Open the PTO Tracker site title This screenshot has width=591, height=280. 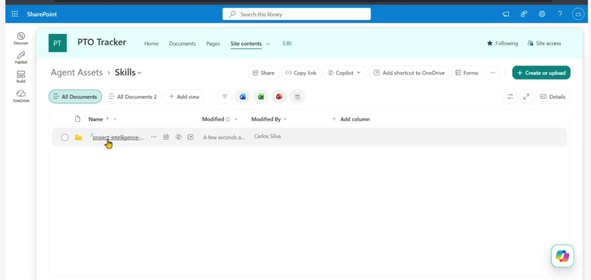click(x=102, y=42)
